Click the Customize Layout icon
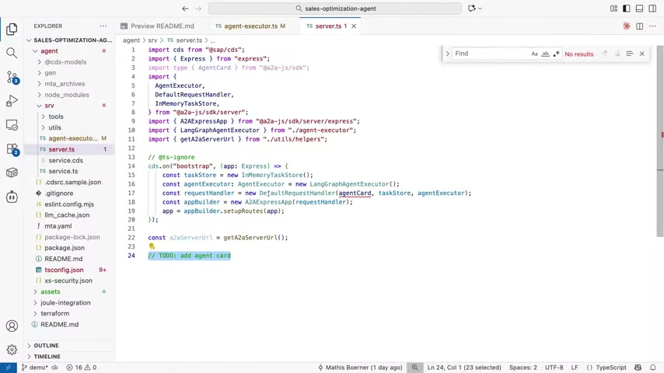664x373 pixels. coord(613,9)
